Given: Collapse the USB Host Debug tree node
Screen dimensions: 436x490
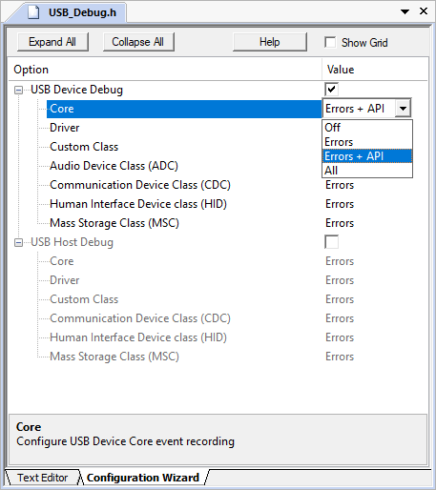Looking at the screenshot, I should 18,243.
